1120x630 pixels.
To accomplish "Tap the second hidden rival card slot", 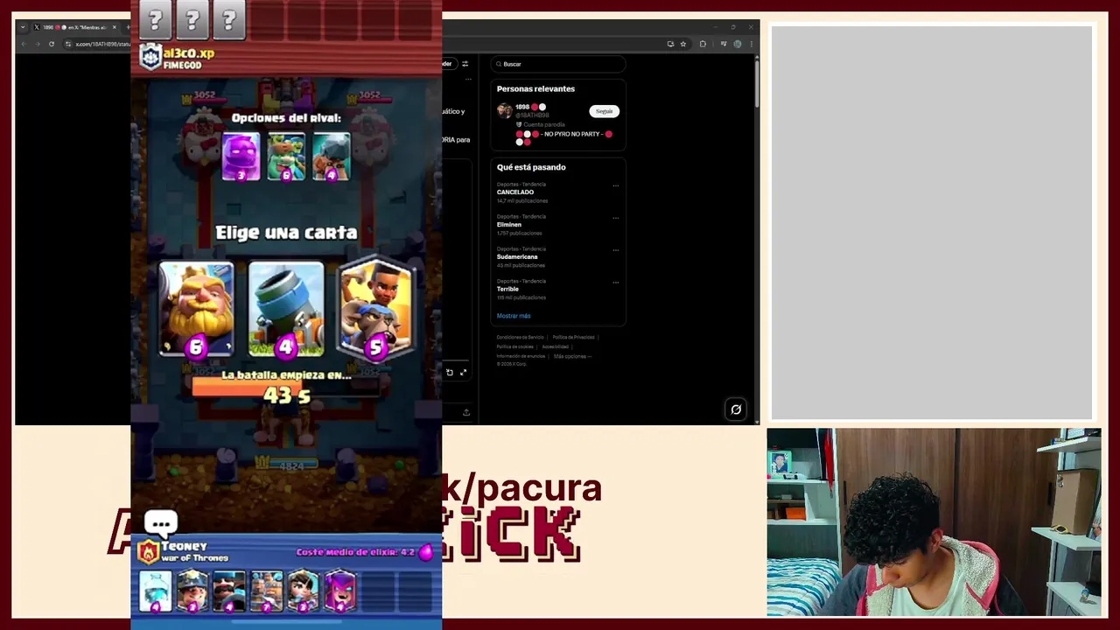I will point(192,19).
